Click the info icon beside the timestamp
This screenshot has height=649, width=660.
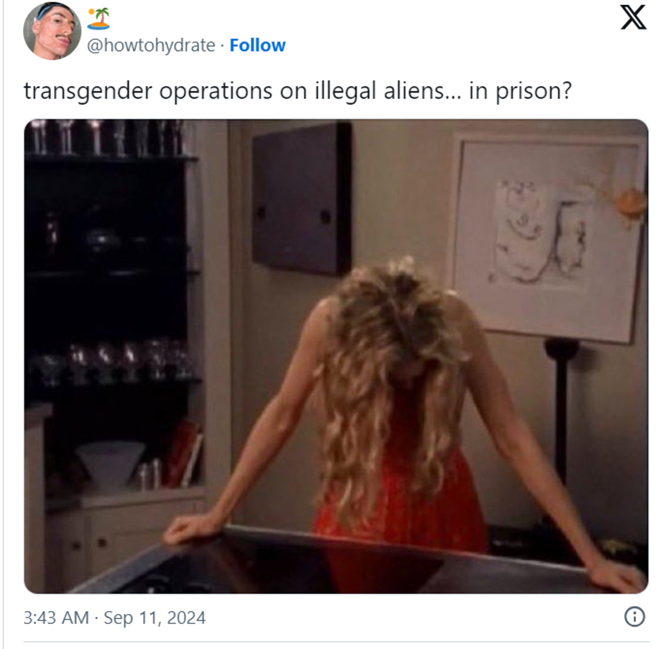point(634,617)
